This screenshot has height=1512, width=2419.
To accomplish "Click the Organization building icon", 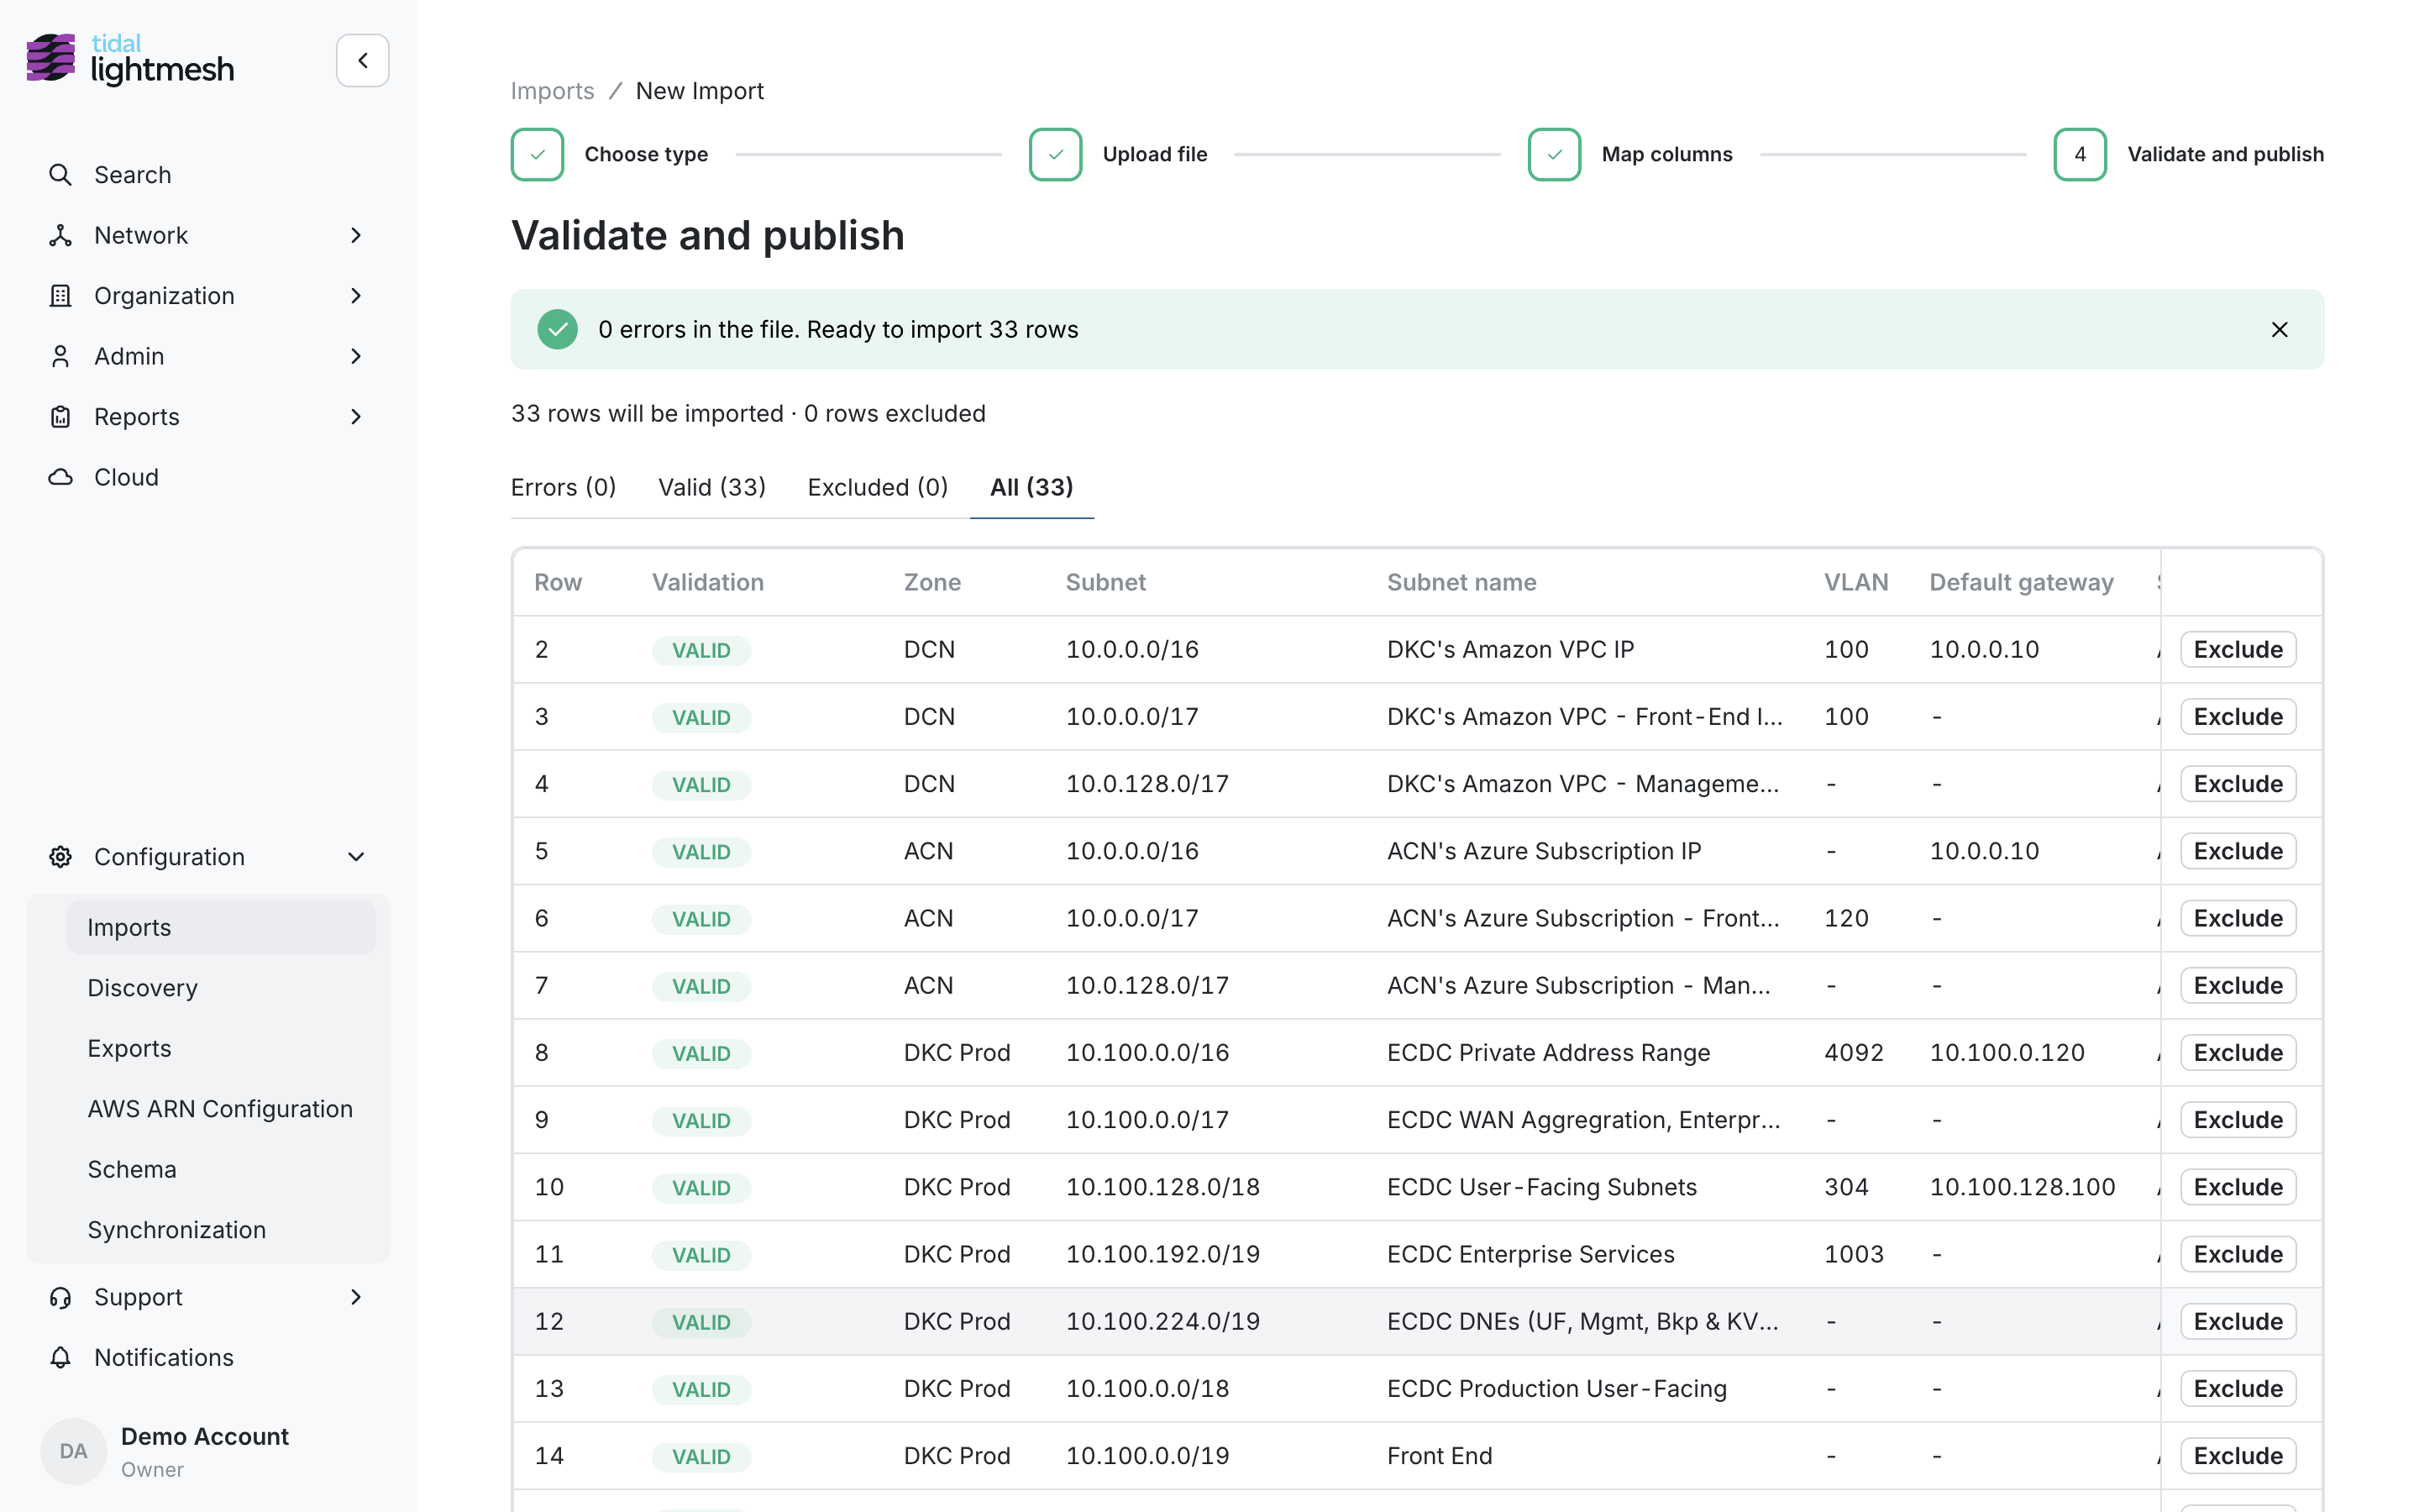I will (x=60, y=296).
